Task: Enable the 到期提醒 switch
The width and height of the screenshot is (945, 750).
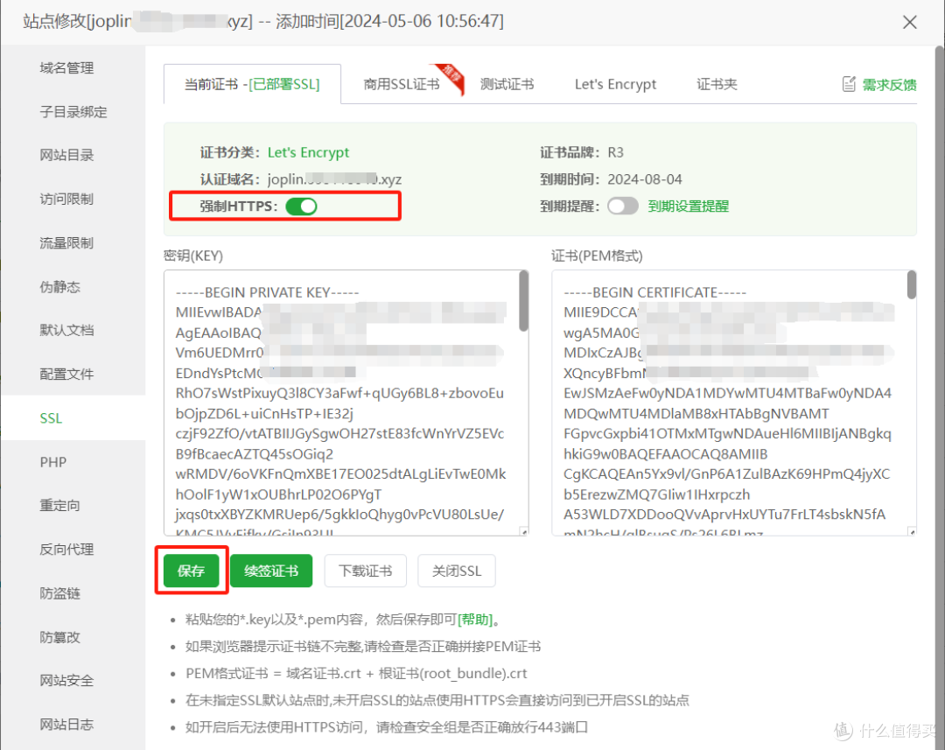Action: pyautogui.click(x=623, y=207)
